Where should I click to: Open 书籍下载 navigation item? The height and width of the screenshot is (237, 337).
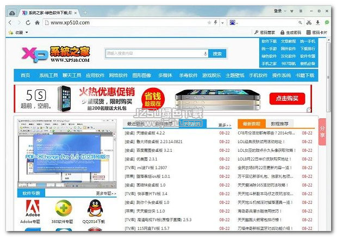[x=305, y=75]
